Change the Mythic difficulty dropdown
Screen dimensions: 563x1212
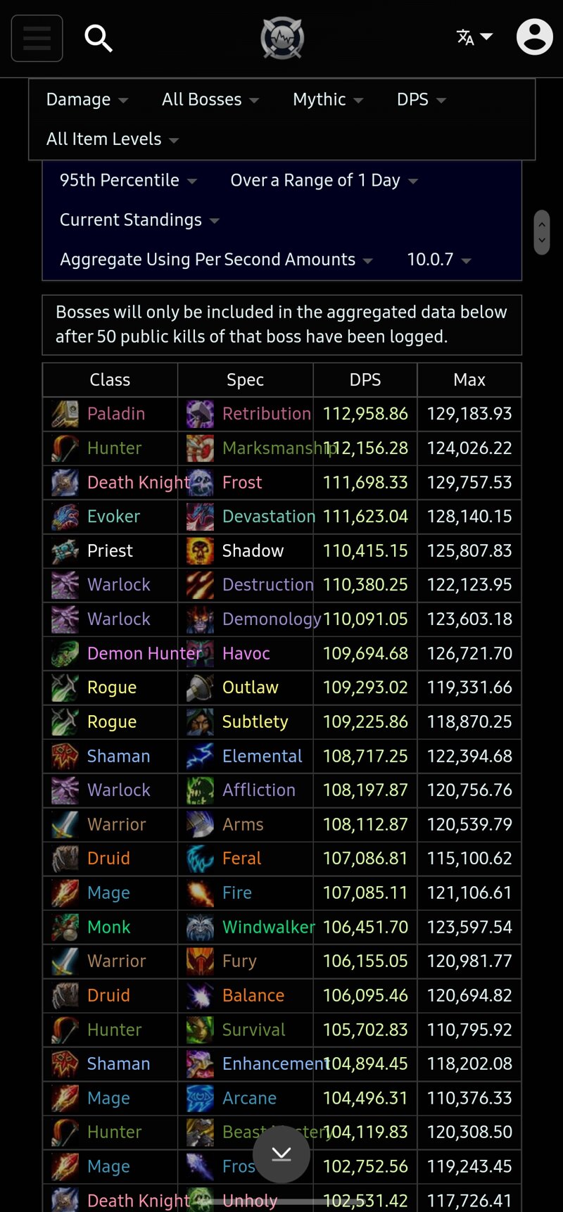point(328,100)
